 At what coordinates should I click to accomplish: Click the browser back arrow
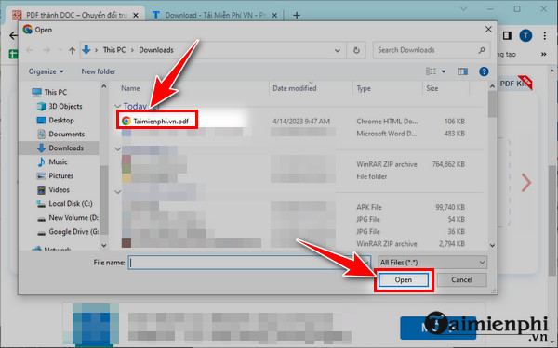13,35
